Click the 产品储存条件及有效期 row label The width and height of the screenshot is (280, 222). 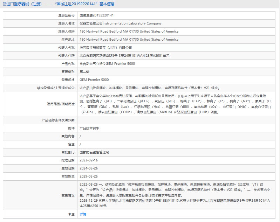(x=58, y=120)
